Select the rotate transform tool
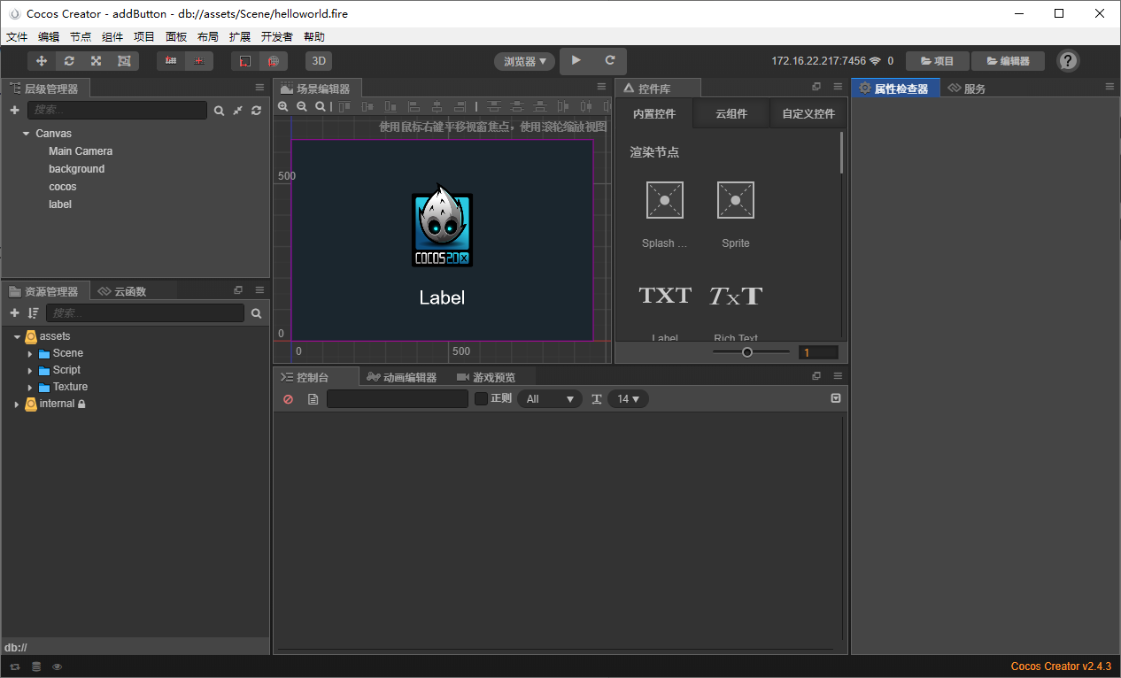The width and height of the screenshot is (1121, 678). (x=69, y=61)
